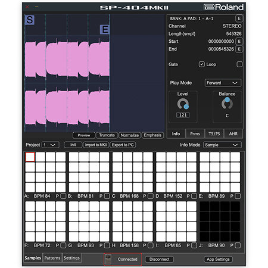This screenshot has width=268, height=268.
Task: Click the Length value 545326
Action: [x=233, y=34]
